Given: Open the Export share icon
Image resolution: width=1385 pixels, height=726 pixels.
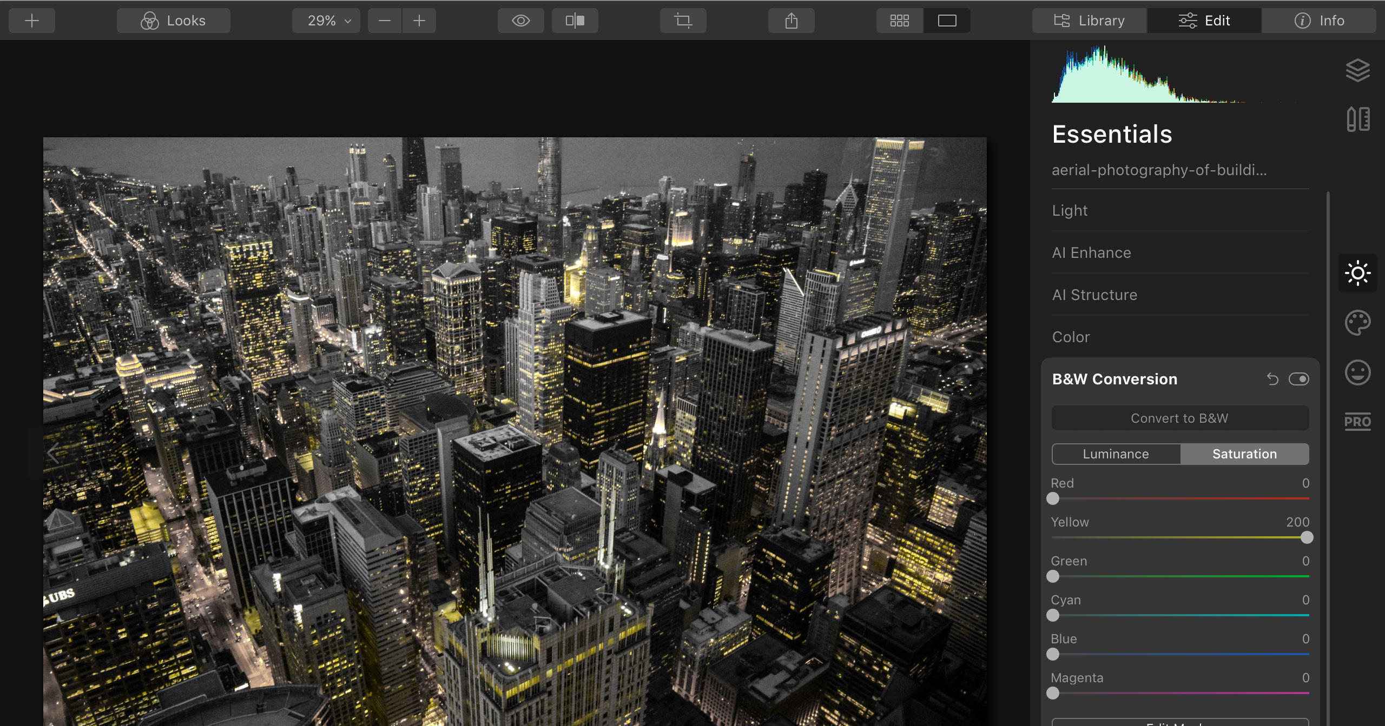Looking at the screenshot, I should coord(791,21).
